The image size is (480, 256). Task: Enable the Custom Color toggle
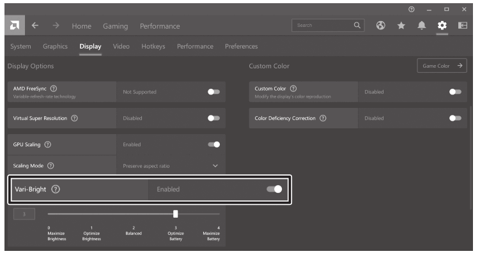tap(454, 92)
